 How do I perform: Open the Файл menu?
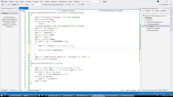click(x=5, y=2)
